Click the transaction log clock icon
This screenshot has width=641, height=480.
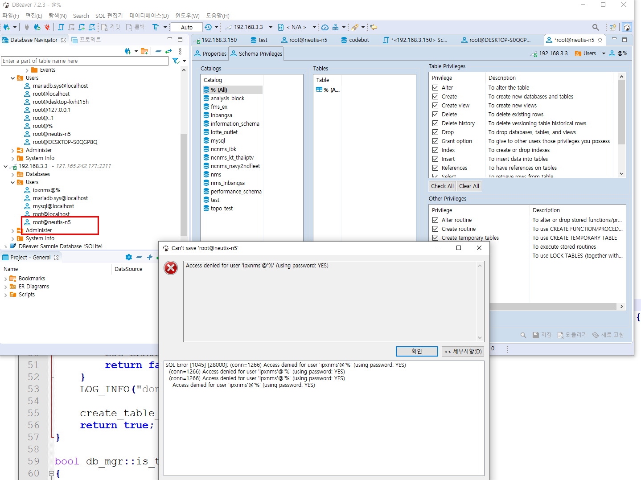(208, 27)
